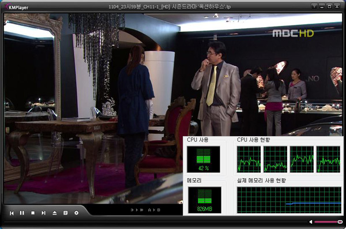
Task: Click the 42 % CPU usage meter
Action: coord(204,159)
